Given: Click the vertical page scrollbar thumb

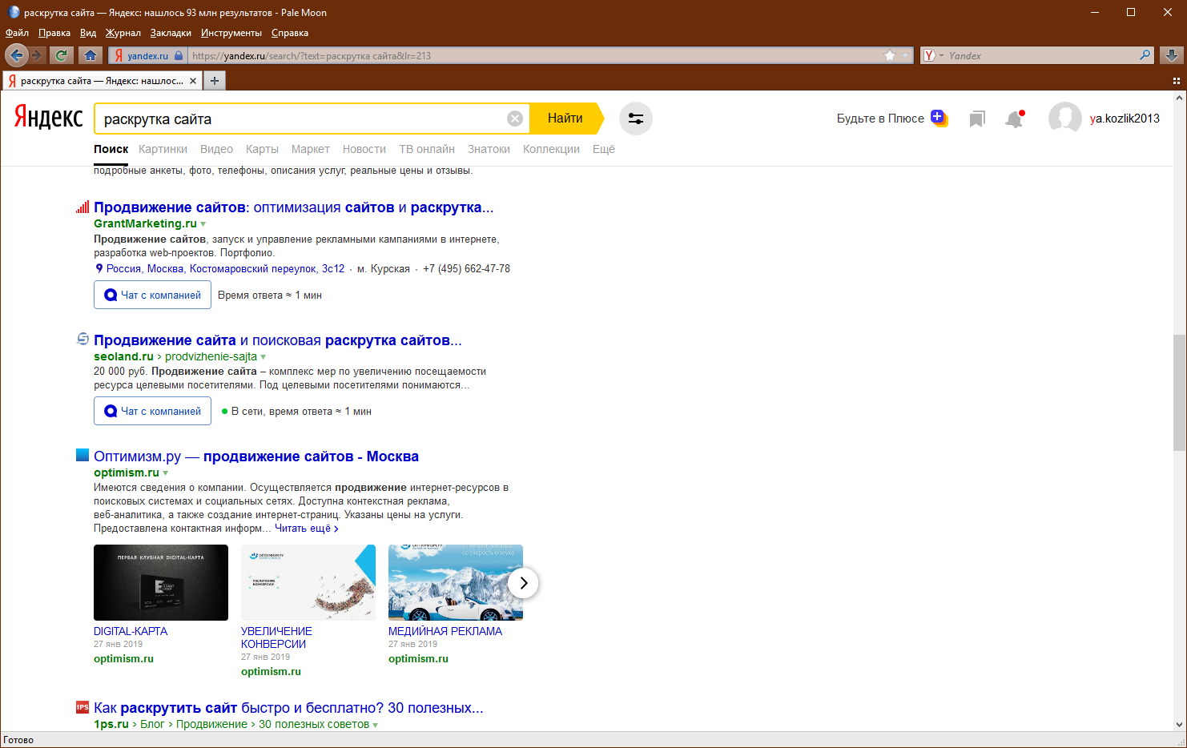Looking at the screenshot, I should pyautogui.click(x=1179, y=392).
